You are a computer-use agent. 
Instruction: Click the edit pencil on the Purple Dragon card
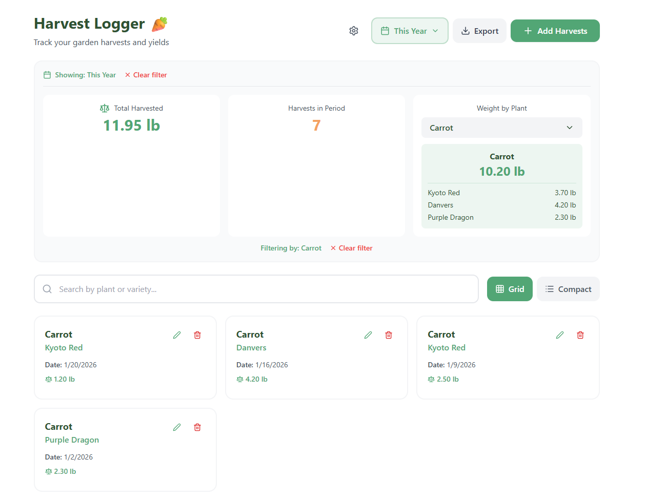pos(177,427)
